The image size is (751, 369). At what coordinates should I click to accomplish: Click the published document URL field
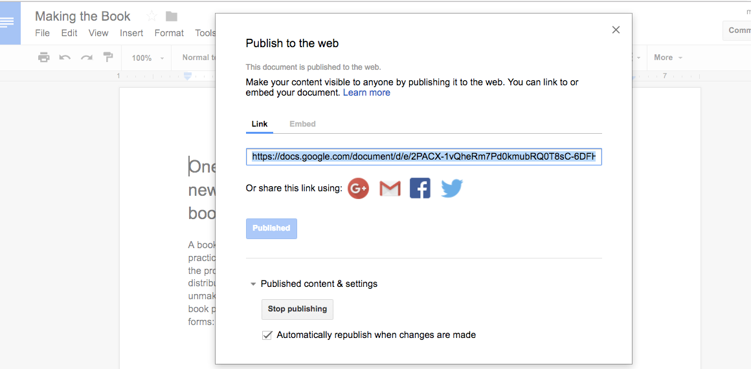click(x=424, y=156)
